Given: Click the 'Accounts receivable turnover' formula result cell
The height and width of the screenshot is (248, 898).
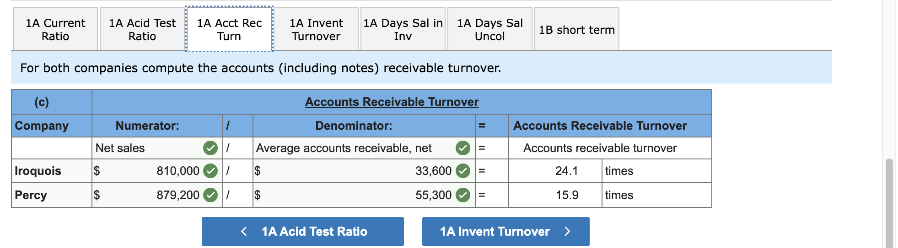Looking at the screenshot, I should [610, 148].
